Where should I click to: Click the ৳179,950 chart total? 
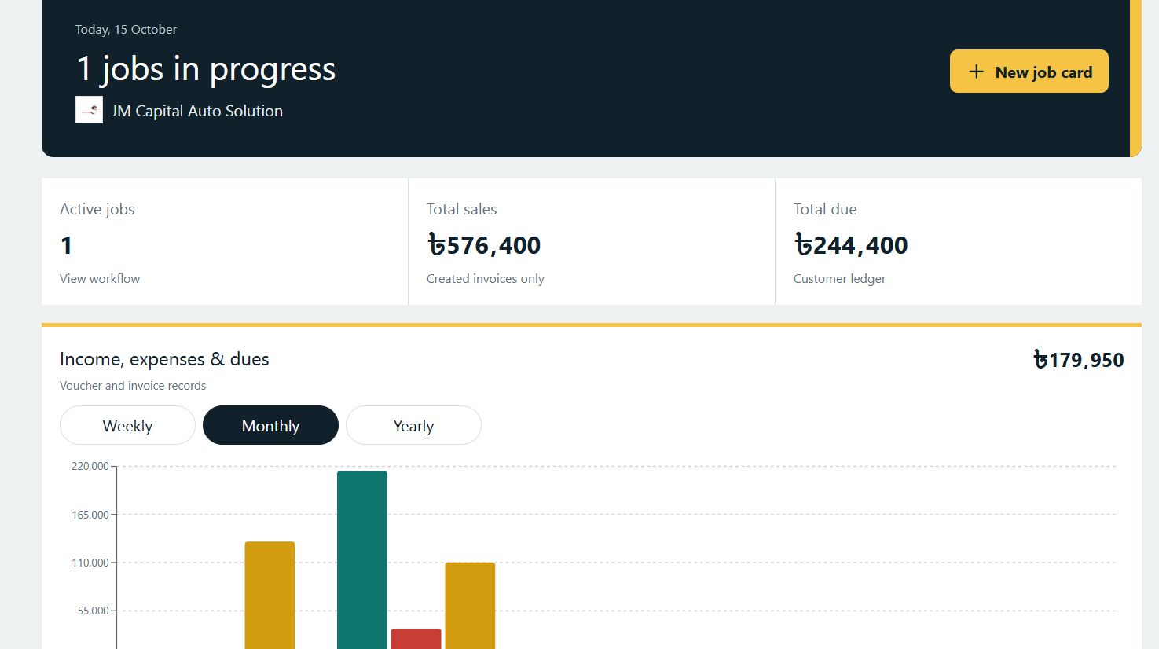1078,360
